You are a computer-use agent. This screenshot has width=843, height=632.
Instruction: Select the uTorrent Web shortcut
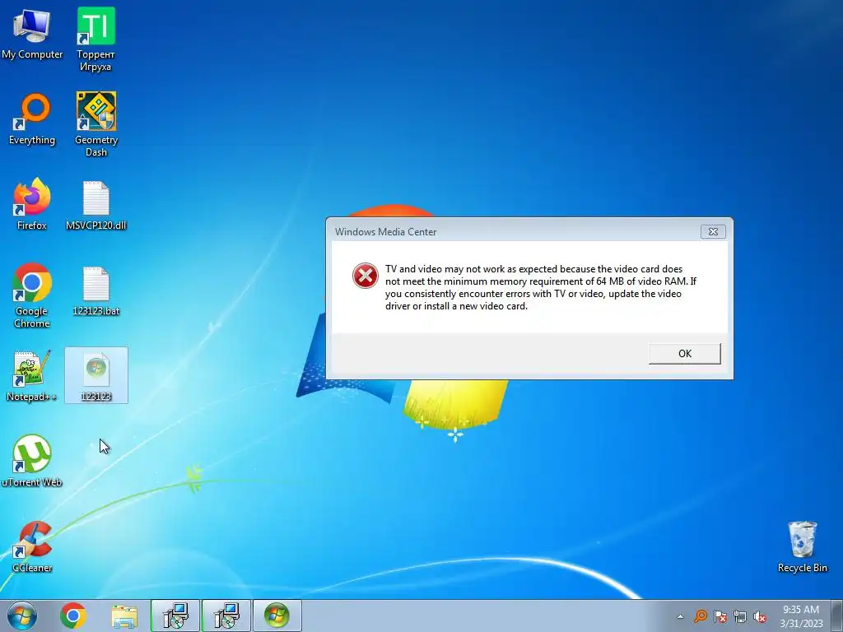tap(32, 461)
